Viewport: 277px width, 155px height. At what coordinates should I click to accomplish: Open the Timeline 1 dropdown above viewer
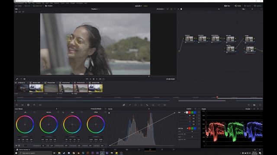point(95,9)
